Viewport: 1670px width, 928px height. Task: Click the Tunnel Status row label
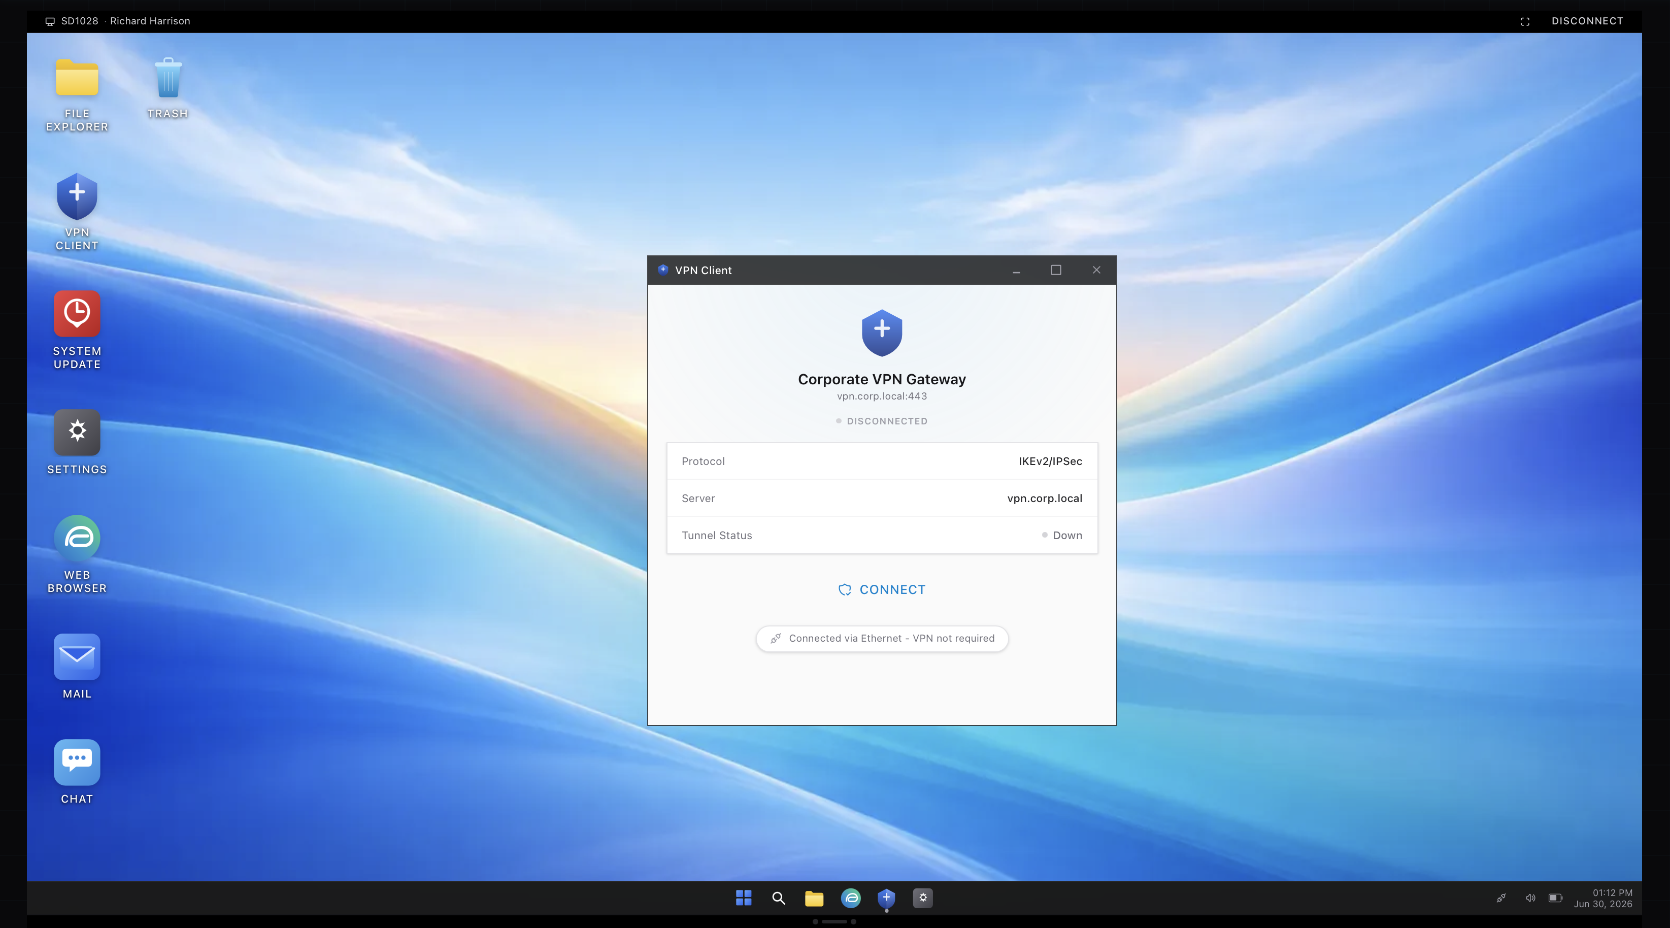point(716,535)
